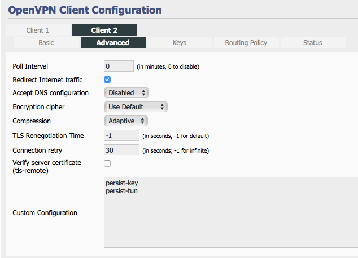Switch to the Client 1 tab
Viewport: 358px width, 258px height.
[38, 30]
